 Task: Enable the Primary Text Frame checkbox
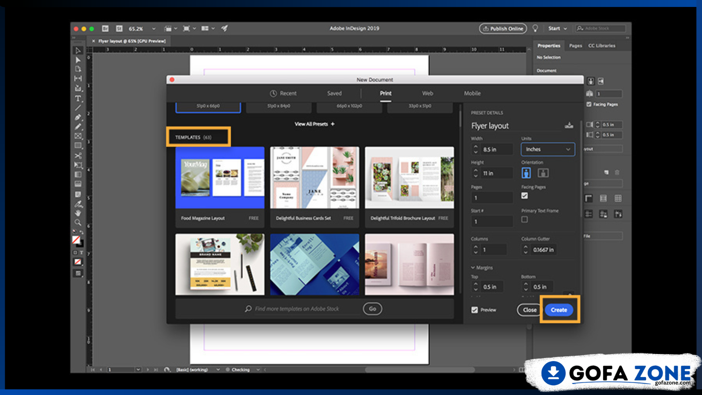click(x=525, y=219)
